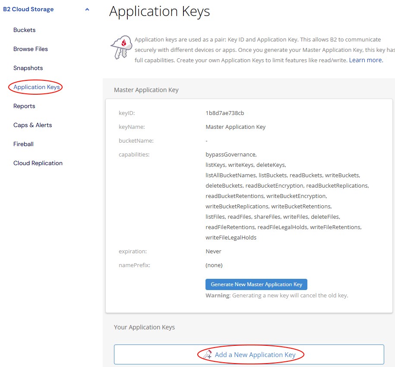Click the key-plus icon beside Add a New Application Key

click(x=208, y=354)
